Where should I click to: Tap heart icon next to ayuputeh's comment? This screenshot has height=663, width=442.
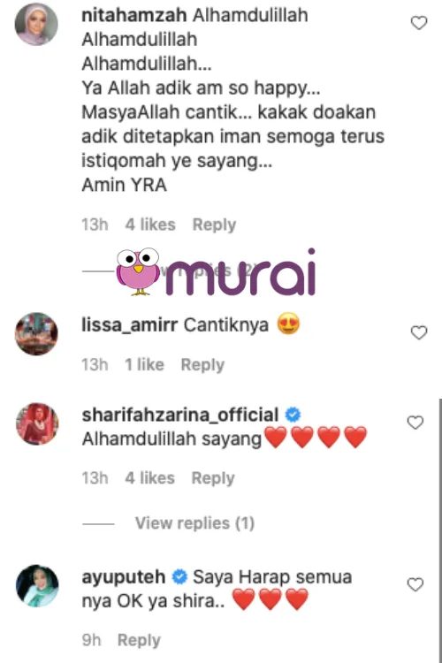415,584
